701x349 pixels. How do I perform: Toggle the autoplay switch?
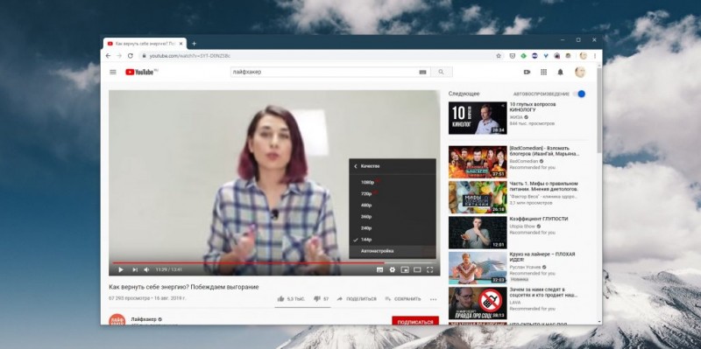(579, 94)
